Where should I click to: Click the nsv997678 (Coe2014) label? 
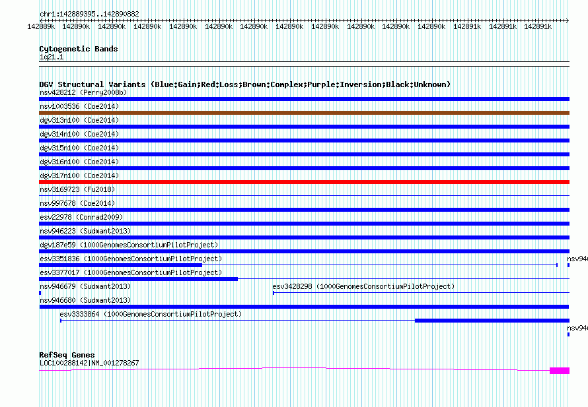click(x=77, y=203)
